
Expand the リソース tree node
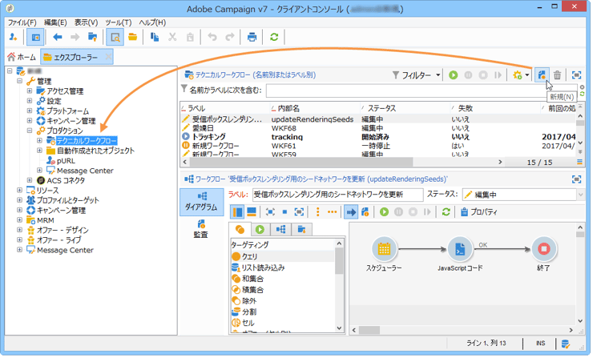pyautogui.click(x=19, y=190)
